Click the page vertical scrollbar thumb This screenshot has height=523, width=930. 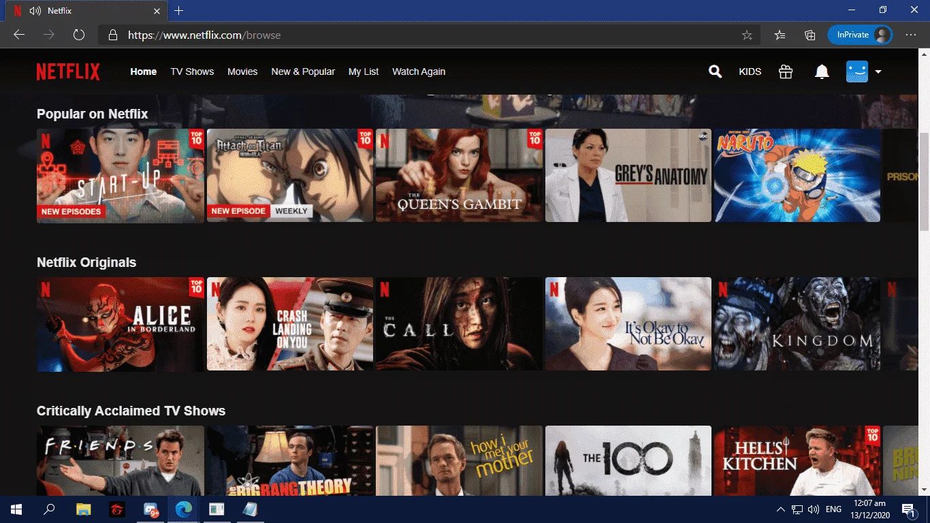coord(924,180)
